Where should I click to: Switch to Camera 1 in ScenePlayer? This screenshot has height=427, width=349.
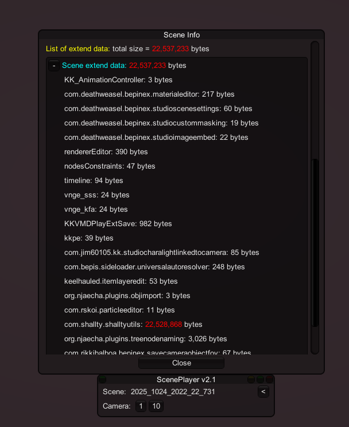141,406
